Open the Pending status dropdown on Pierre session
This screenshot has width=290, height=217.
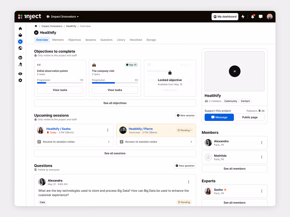185,130
